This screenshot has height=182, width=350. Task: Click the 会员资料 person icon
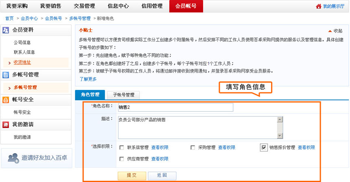[x=6, y=30]
